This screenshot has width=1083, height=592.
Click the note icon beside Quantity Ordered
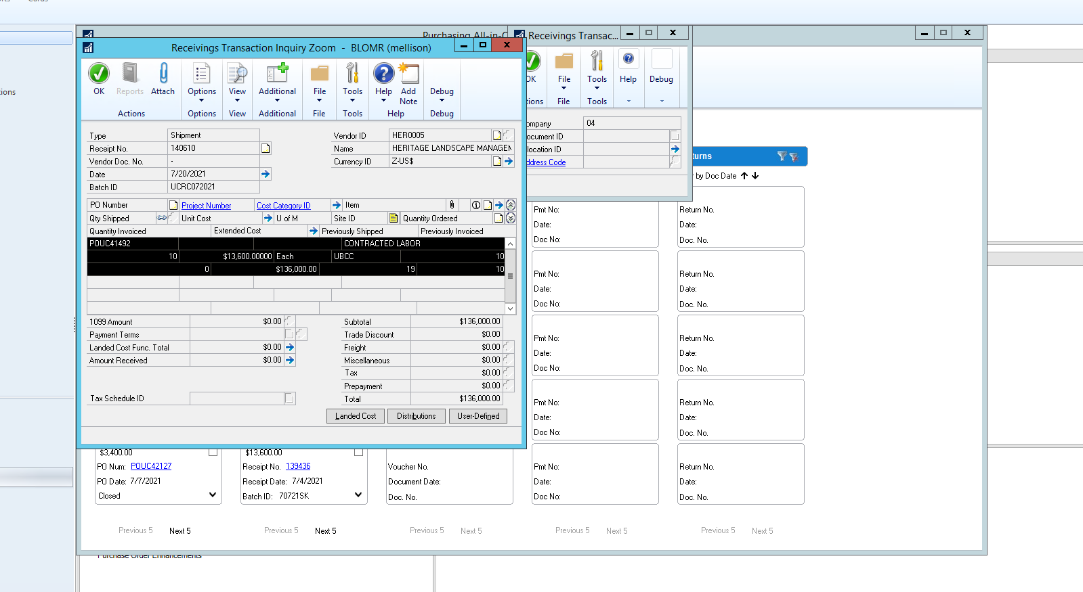498,218
